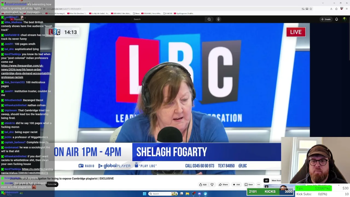
Task: Click the 'Tips: $20(67%)' progress bar
Action: coord(313,188)
